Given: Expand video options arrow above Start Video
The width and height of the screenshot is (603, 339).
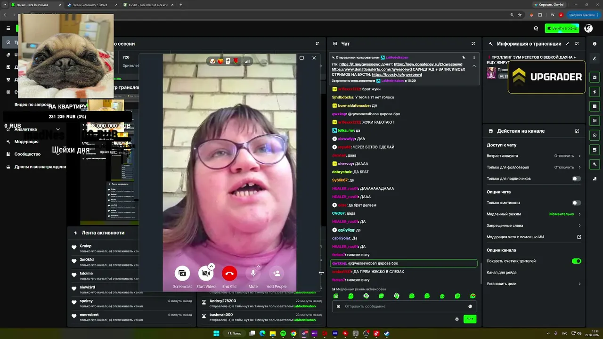Looking at the screenshot, I should click(x=212, y=266).
